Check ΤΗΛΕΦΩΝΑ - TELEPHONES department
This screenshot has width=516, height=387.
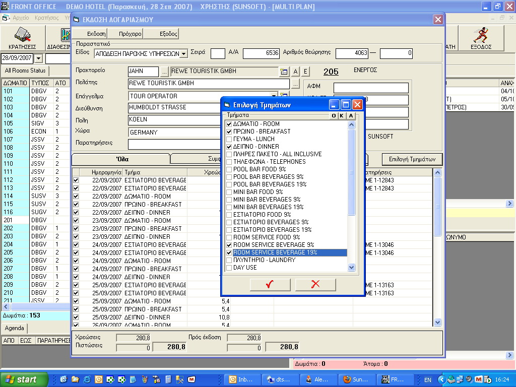coord(229,162)
